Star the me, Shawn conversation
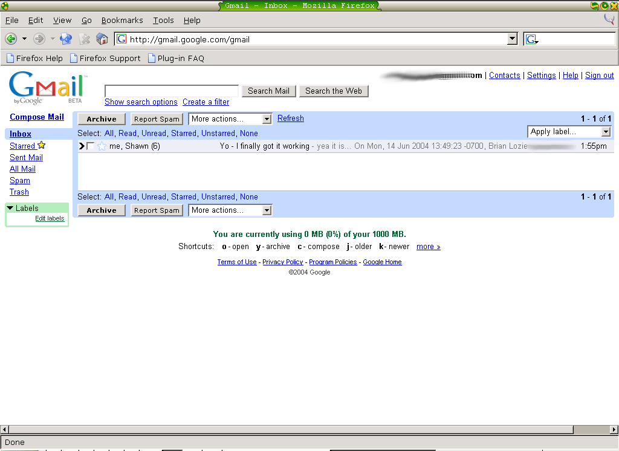 click(102, 146)
